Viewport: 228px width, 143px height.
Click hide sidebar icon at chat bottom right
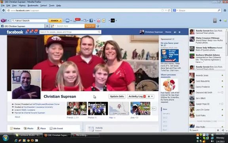pos(223,130)
